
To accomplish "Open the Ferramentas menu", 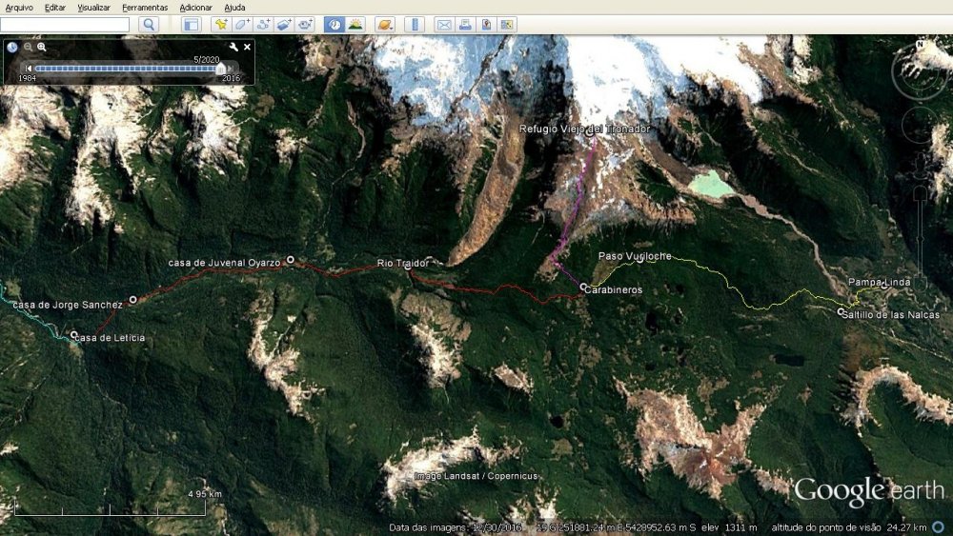I will click(145, 8).
